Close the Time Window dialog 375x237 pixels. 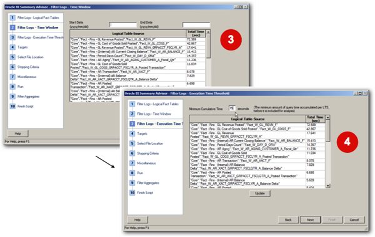(x=246, y=7)
